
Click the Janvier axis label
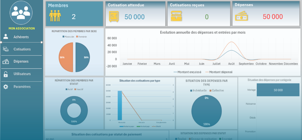127,64
